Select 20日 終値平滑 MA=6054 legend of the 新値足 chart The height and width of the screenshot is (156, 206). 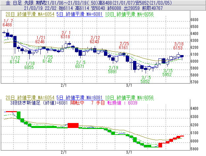[x=30, y=98]
